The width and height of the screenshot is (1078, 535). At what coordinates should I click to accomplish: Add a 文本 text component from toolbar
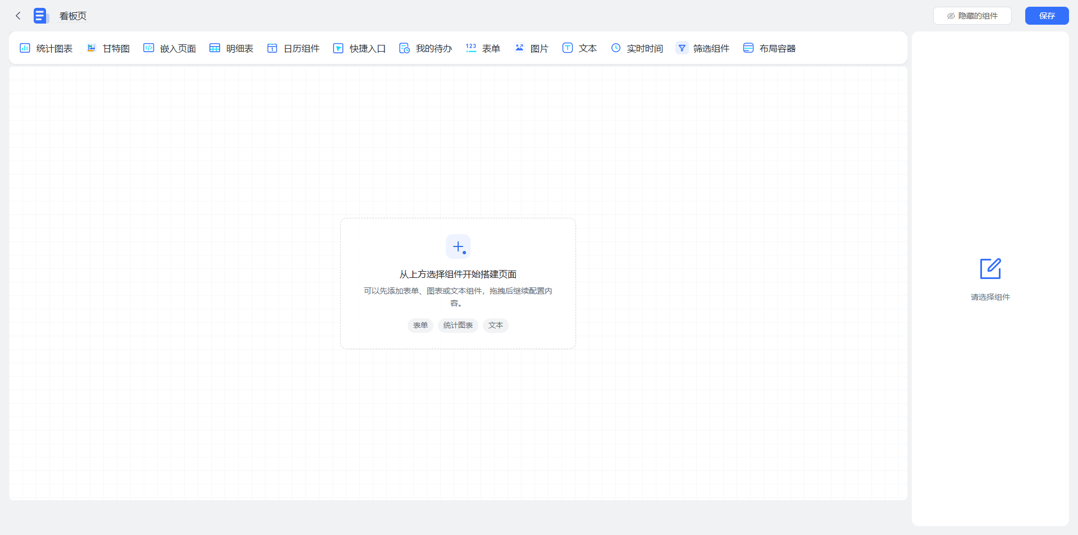[579, 48]
